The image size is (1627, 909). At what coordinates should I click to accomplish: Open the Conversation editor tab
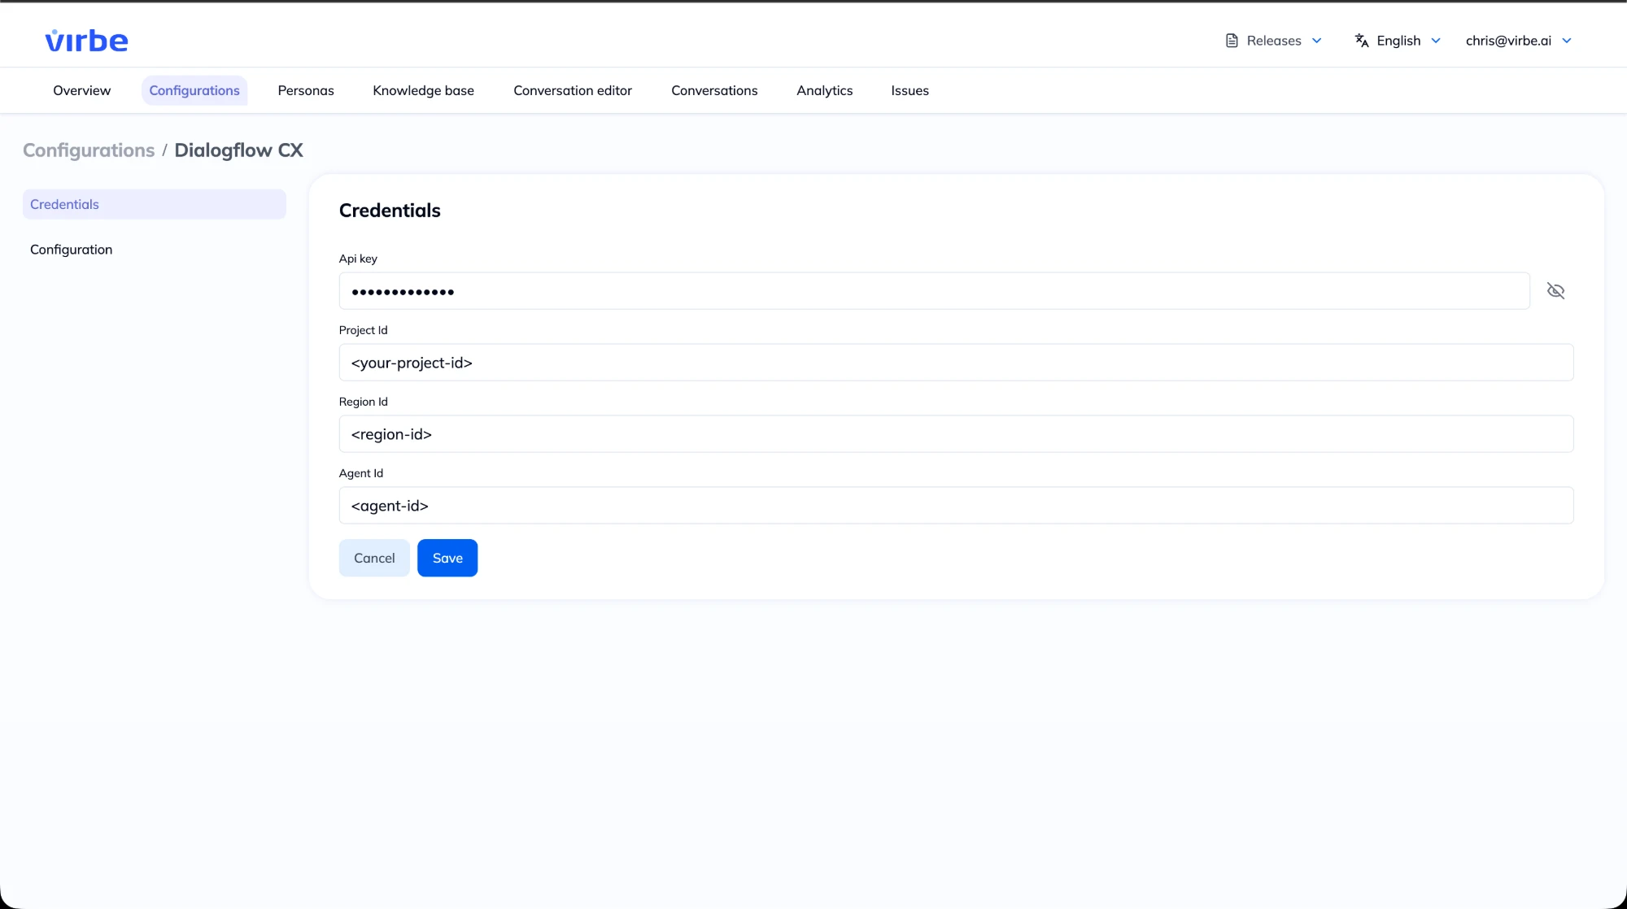[573, 90]
